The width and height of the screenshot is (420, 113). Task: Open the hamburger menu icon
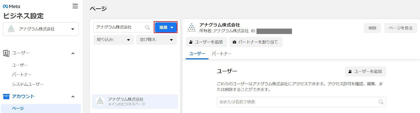click(x=75, y=6)
